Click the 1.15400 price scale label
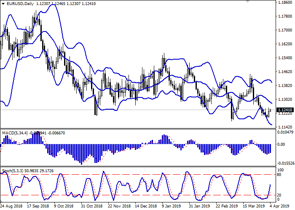The image size is (295, 210). 285,58
